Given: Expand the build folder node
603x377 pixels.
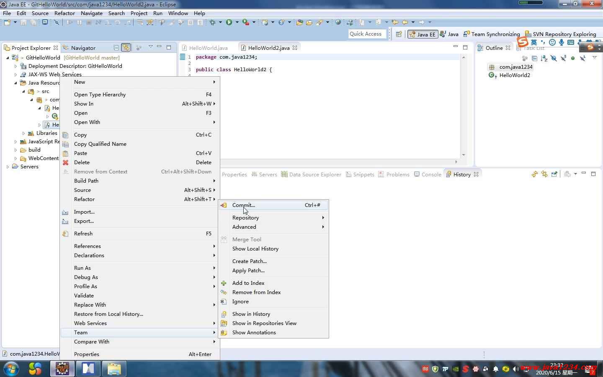Looking at the screenshot, I should click(15, 150).
